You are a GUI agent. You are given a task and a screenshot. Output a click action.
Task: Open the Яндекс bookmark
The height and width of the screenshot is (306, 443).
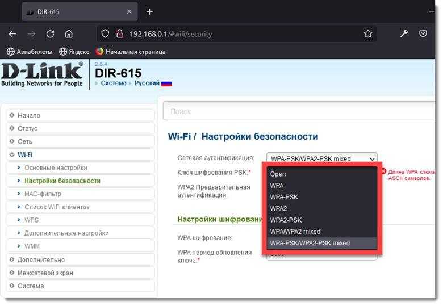[x=74, y=52]
